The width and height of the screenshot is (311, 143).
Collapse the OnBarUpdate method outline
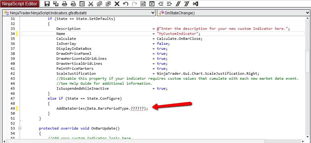[19, 128]
